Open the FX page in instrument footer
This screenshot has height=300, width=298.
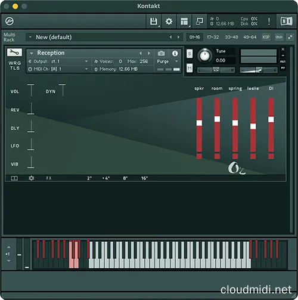tap(49, 178)
